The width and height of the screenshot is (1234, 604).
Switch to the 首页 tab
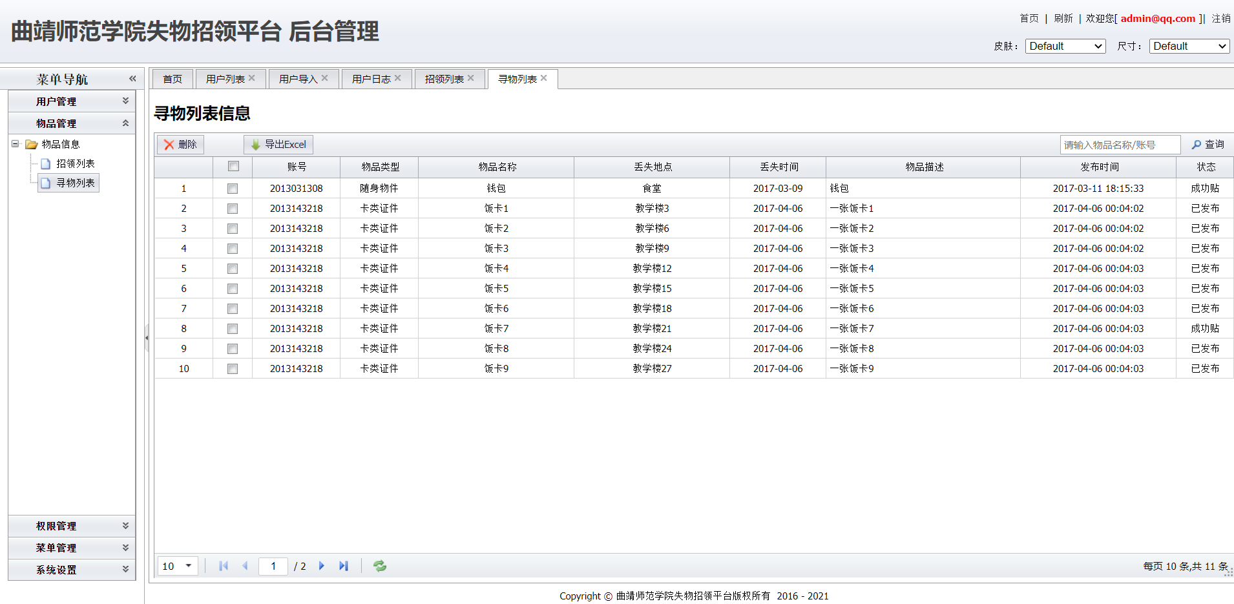(173, 79)
